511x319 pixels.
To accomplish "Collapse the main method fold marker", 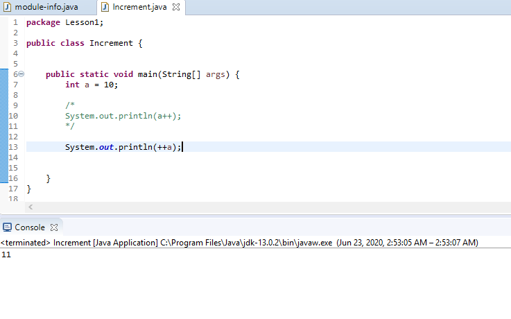I will tap(21, 74).
